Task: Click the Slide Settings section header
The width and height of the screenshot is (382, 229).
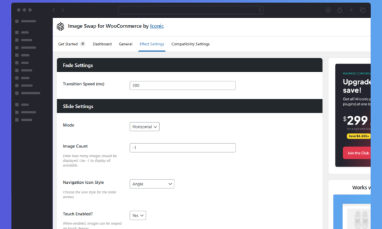Action: click(x=190, y=106)
